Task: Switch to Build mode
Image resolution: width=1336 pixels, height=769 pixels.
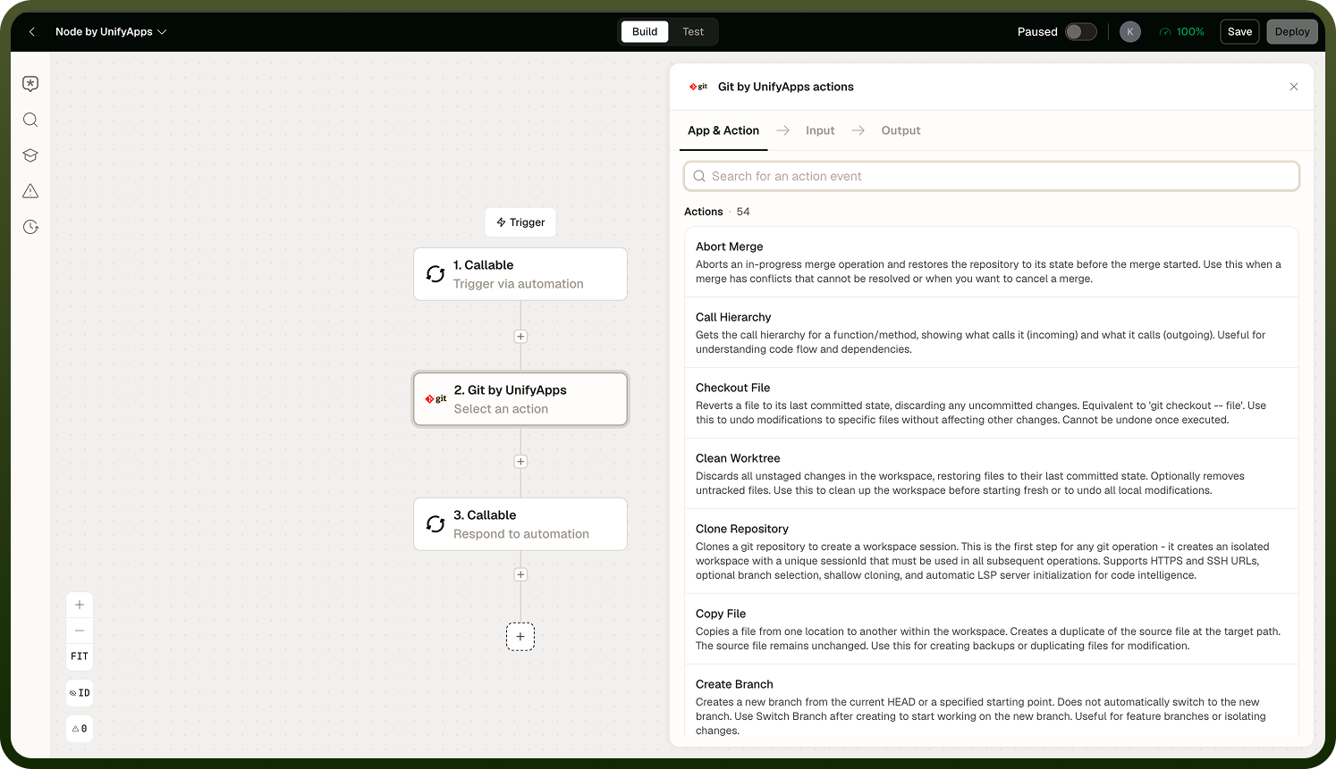Action: [645, 32]
